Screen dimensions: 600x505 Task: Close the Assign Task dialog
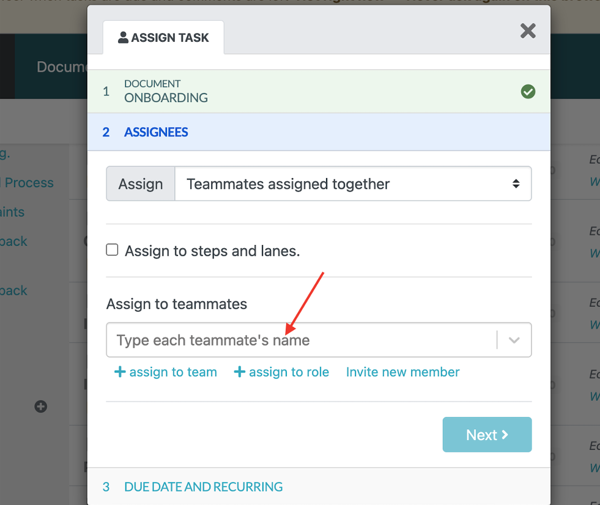[x=528, y=31]
